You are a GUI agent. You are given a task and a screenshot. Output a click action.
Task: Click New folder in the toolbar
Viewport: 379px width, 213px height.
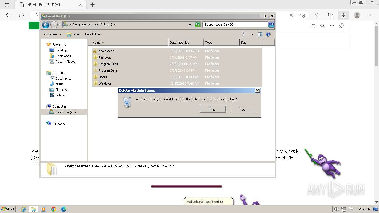click(93, 34)
